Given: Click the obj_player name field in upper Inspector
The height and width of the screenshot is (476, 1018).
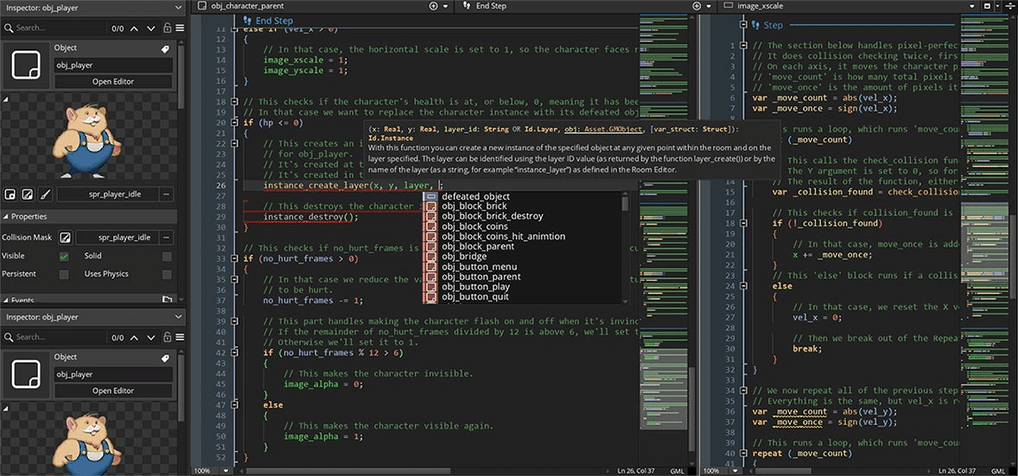Looking at the screenshot, I should (x=113, y=65).
